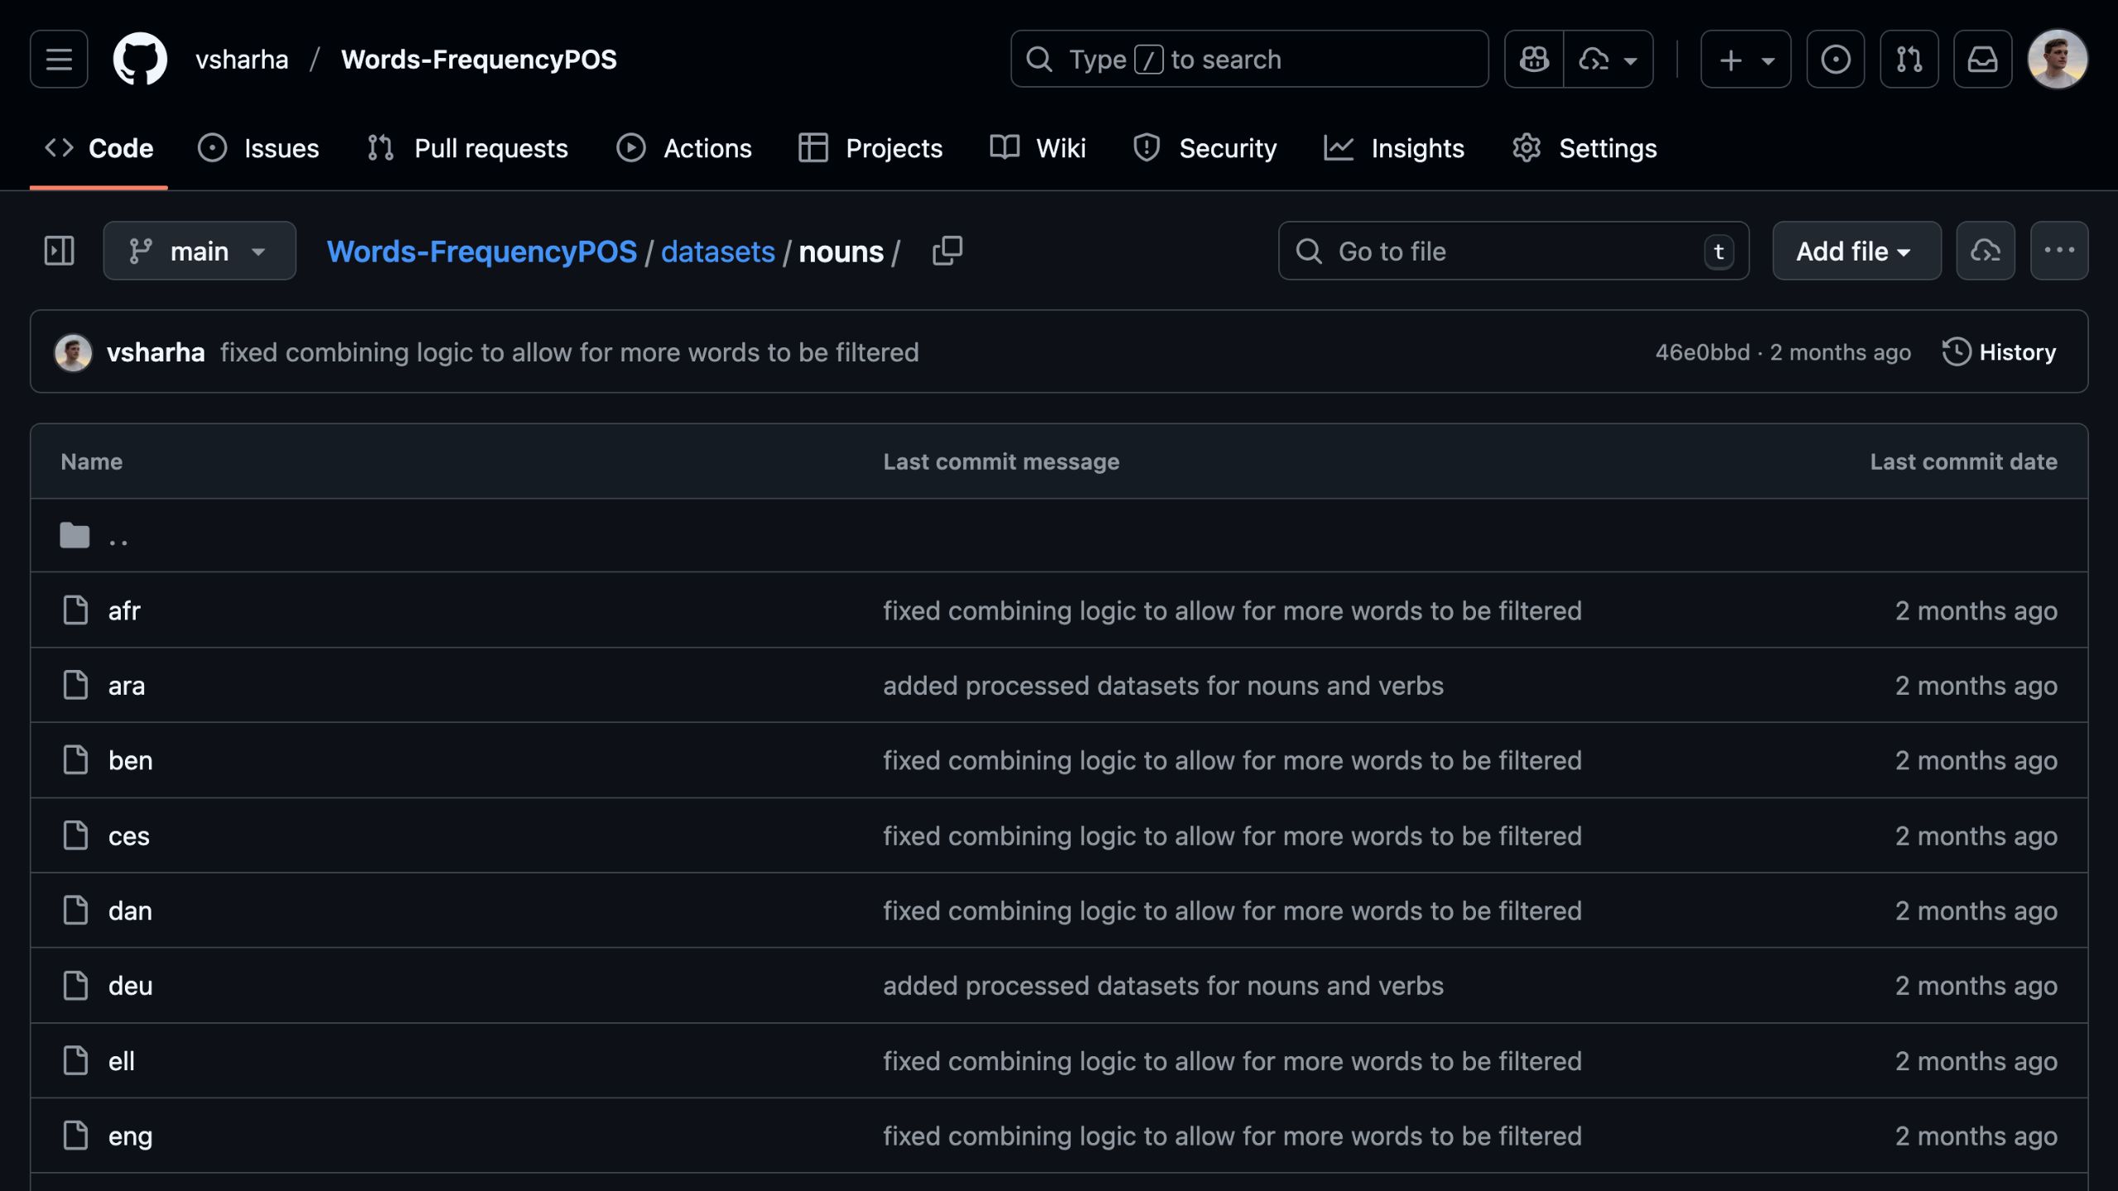Click the GitHub logo home icon
Image resolution: width=2118 pixels, height=1191 pixels.
point(140,59)
